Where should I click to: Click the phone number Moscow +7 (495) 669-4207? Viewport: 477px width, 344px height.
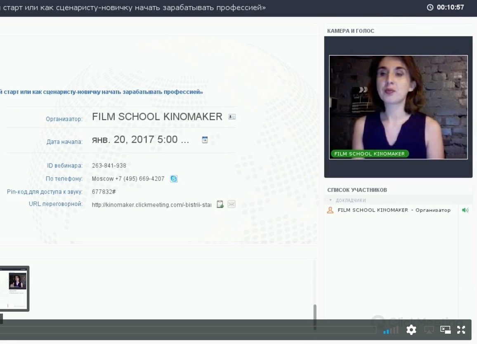[128, 179]
